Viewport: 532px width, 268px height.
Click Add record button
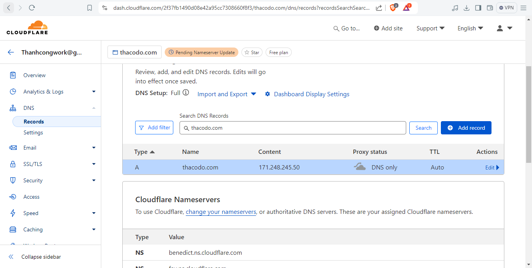tap(466, 128)
